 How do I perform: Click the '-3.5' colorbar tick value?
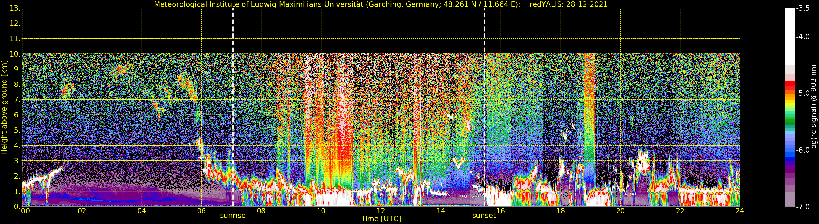pos(803,8)
